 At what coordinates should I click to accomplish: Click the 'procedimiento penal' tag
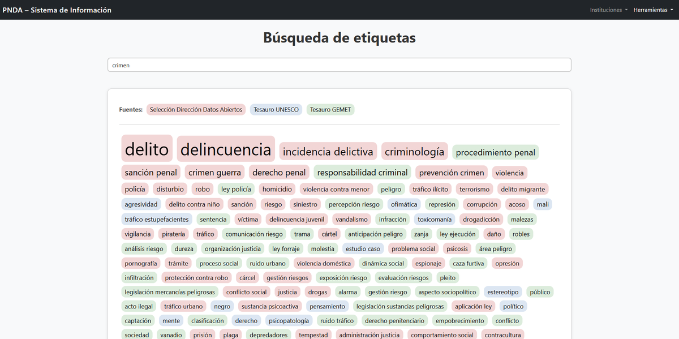496,152
